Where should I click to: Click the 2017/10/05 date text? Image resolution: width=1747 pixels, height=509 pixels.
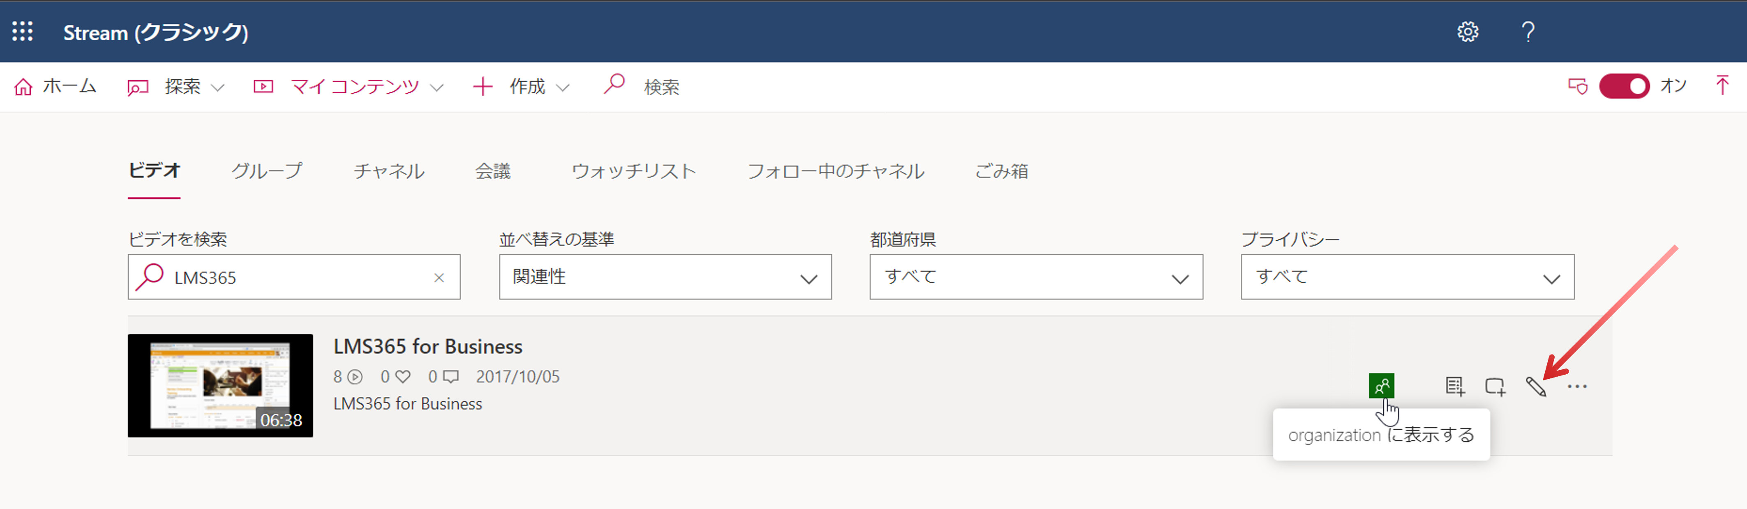(x=517, y=376)
